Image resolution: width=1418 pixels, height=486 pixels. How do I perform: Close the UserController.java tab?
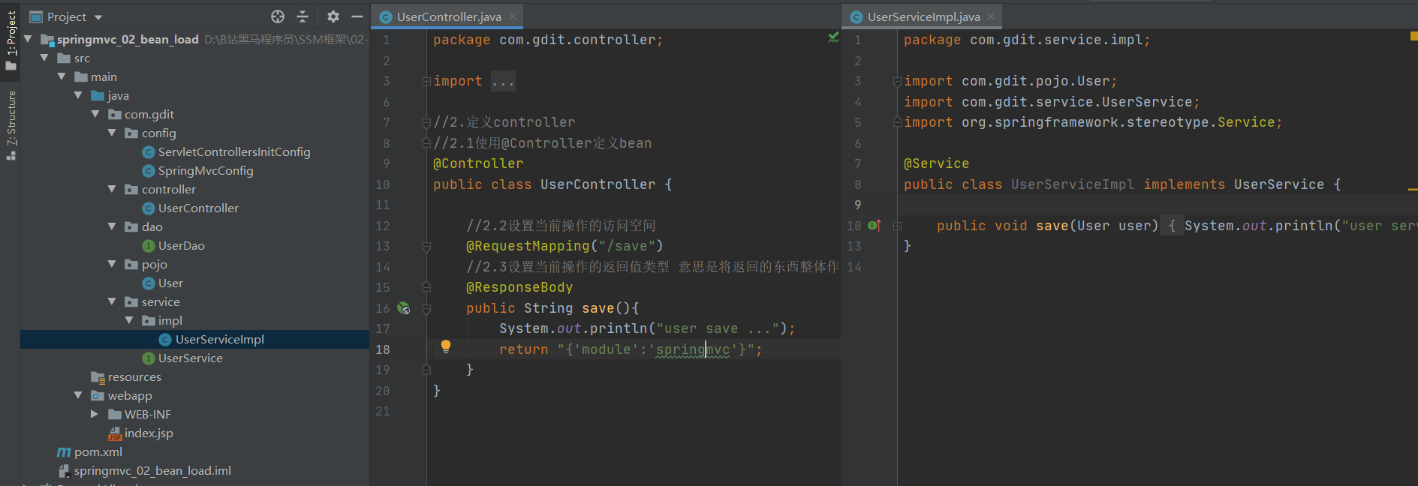pos(513,16)
